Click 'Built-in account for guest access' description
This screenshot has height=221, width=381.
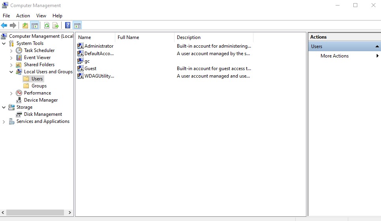[214, 69]
